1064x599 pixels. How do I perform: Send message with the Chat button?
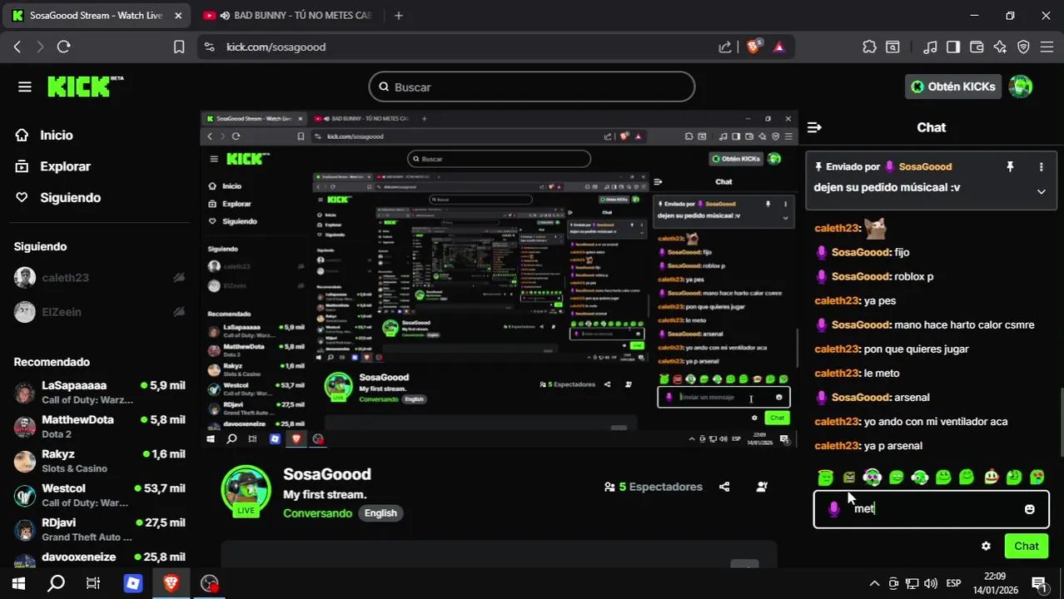pyautogui.click(x=1026, y=547)
